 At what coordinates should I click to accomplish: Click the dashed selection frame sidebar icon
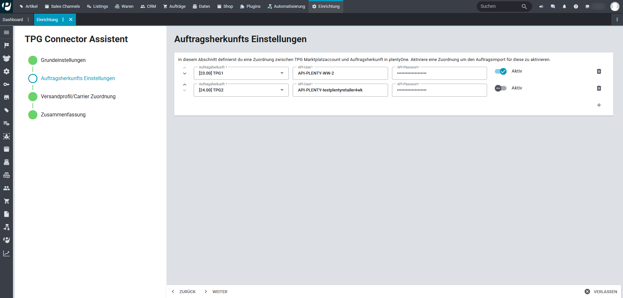point(6,136)
